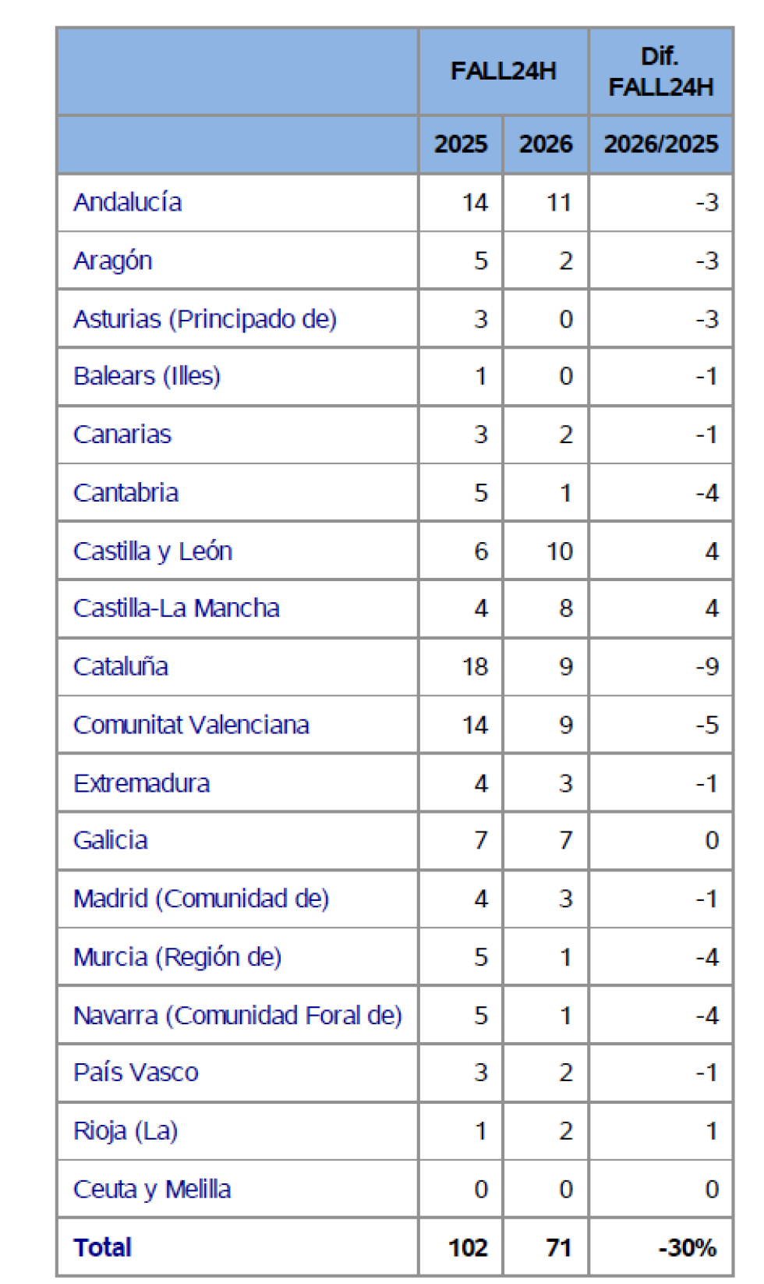
Task: Select the Cataluña region link
Action: tap(121, 667)
